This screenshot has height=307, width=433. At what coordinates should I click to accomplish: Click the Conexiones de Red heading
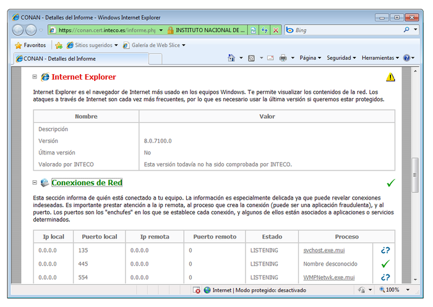(87, 183)
